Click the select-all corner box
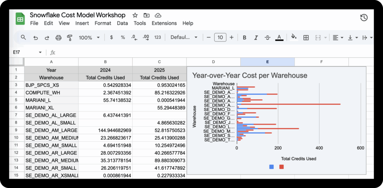The width and height of the screenshot is (383, 188). pos(16,62)
